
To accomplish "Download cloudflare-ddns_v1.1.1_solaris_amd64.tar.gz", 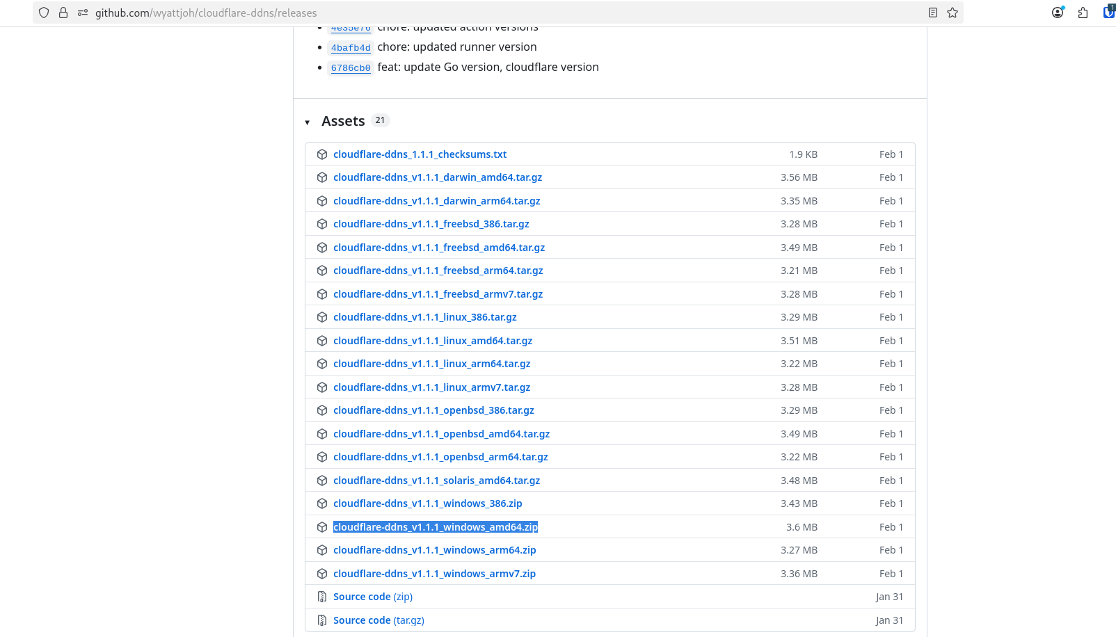I will 436,481.
